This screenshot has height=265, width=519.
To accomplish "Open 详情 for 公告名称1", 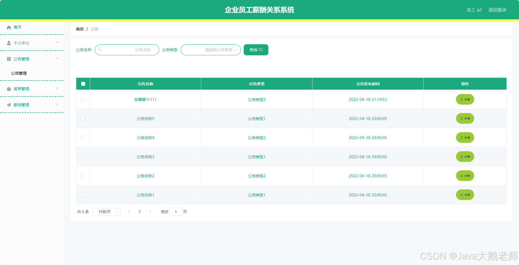I will tap(465, 195).
